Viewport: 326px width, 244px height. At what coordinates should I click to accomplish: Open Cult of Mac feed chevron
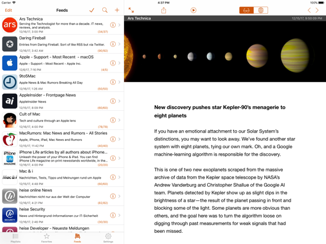click(119, 120)
